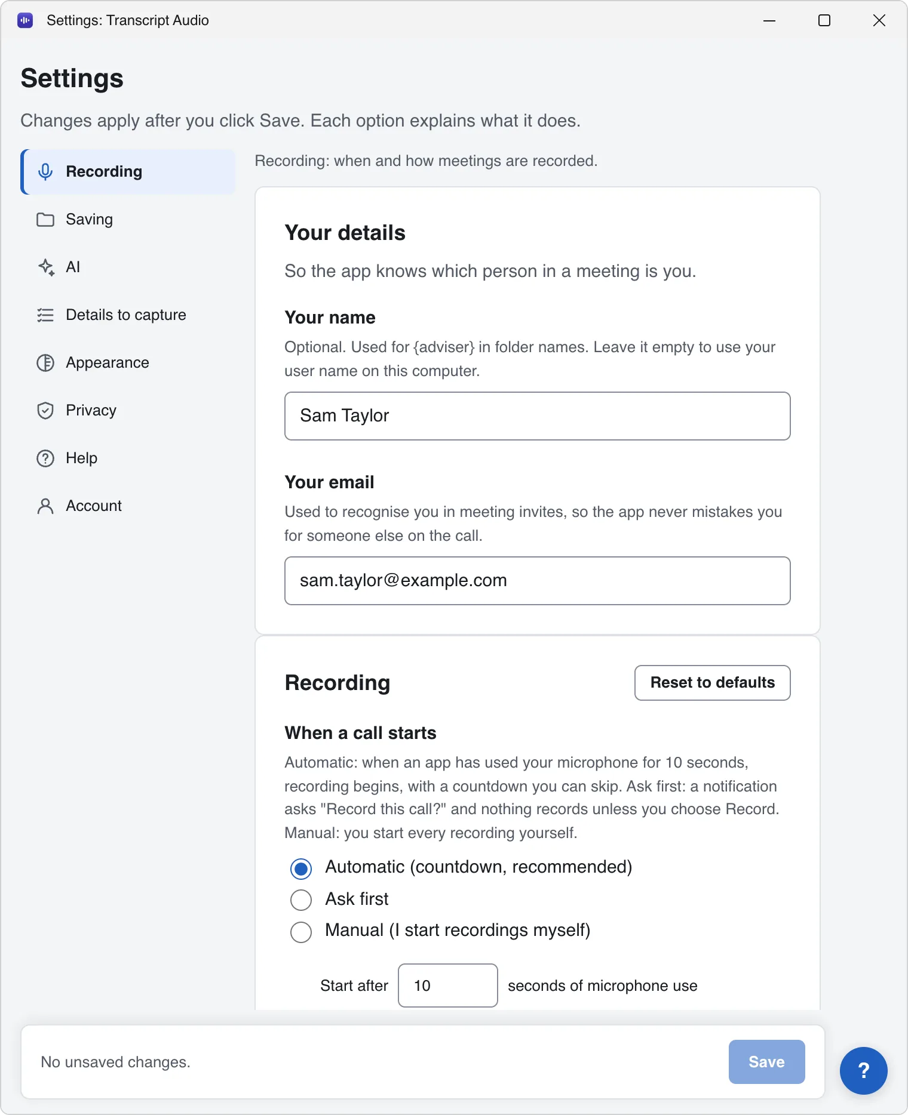
Task: Switch to the Privacy settings tab
Action: click(129, 411)
